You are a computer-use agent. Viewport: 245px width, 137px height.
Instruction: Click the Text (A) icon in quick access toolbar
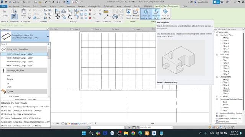(x=54, y=2)
